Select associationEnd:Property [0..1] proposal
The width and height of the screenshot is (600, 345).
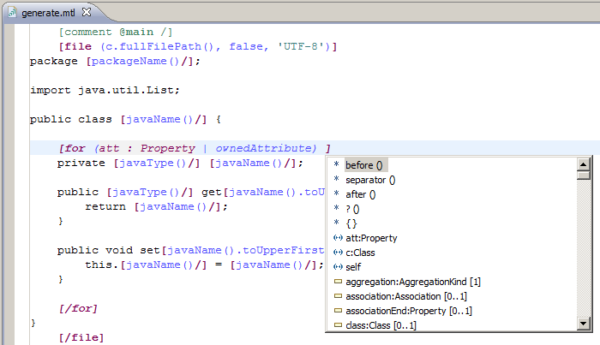[x=409, y=311]
